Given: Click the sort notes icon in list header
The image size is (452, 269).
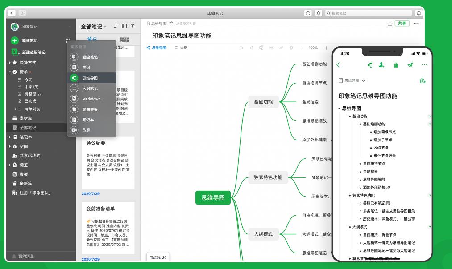Looking at the screenshot, I should pyautogui.click(x=116, y=26).
